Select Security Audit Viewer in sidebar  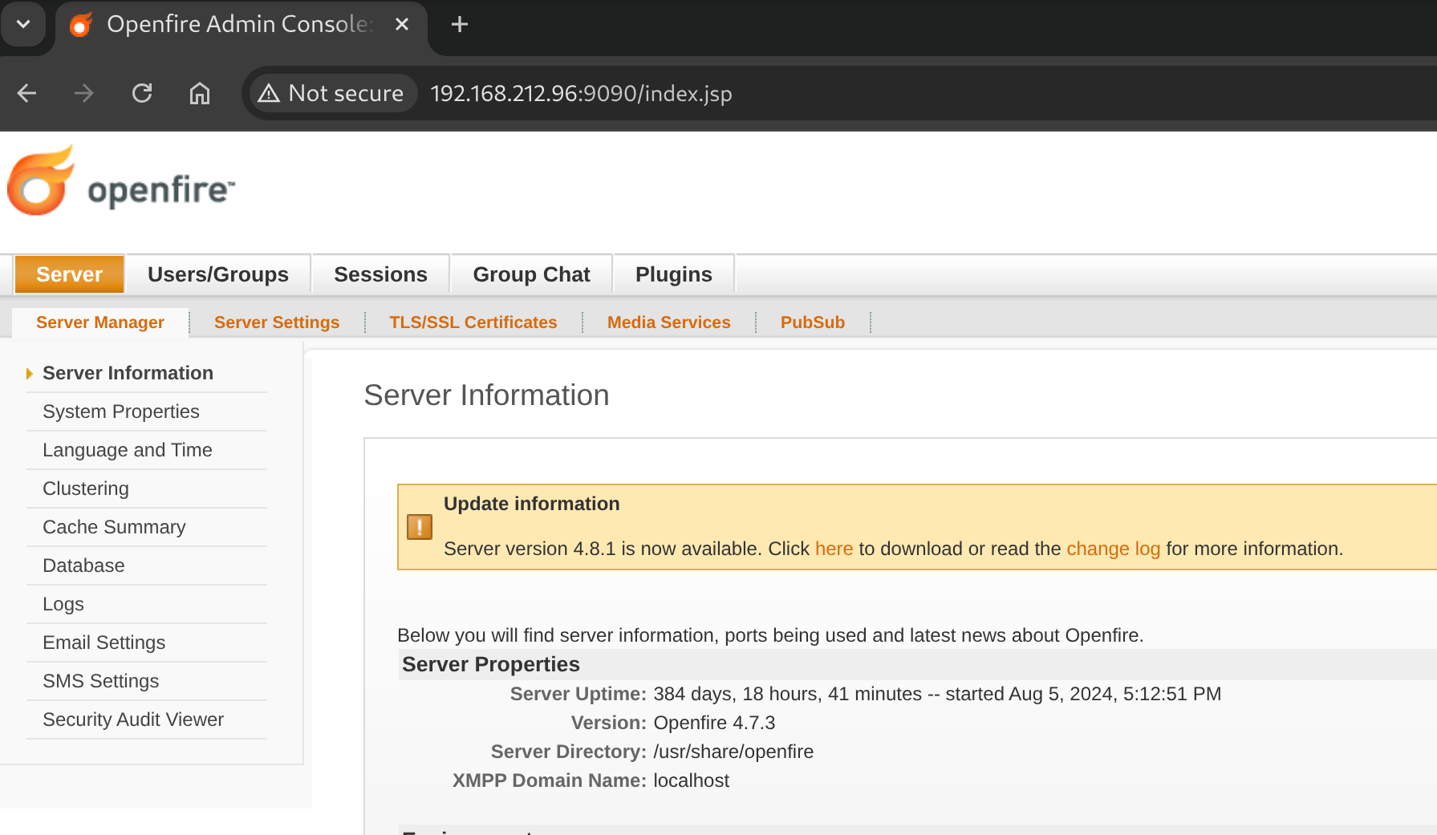[x=133, y=719]
